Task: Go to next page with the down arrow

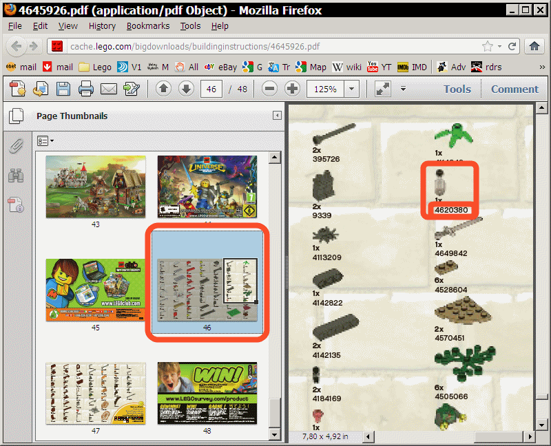Action: pyautogui.click(x=186, y=89)
